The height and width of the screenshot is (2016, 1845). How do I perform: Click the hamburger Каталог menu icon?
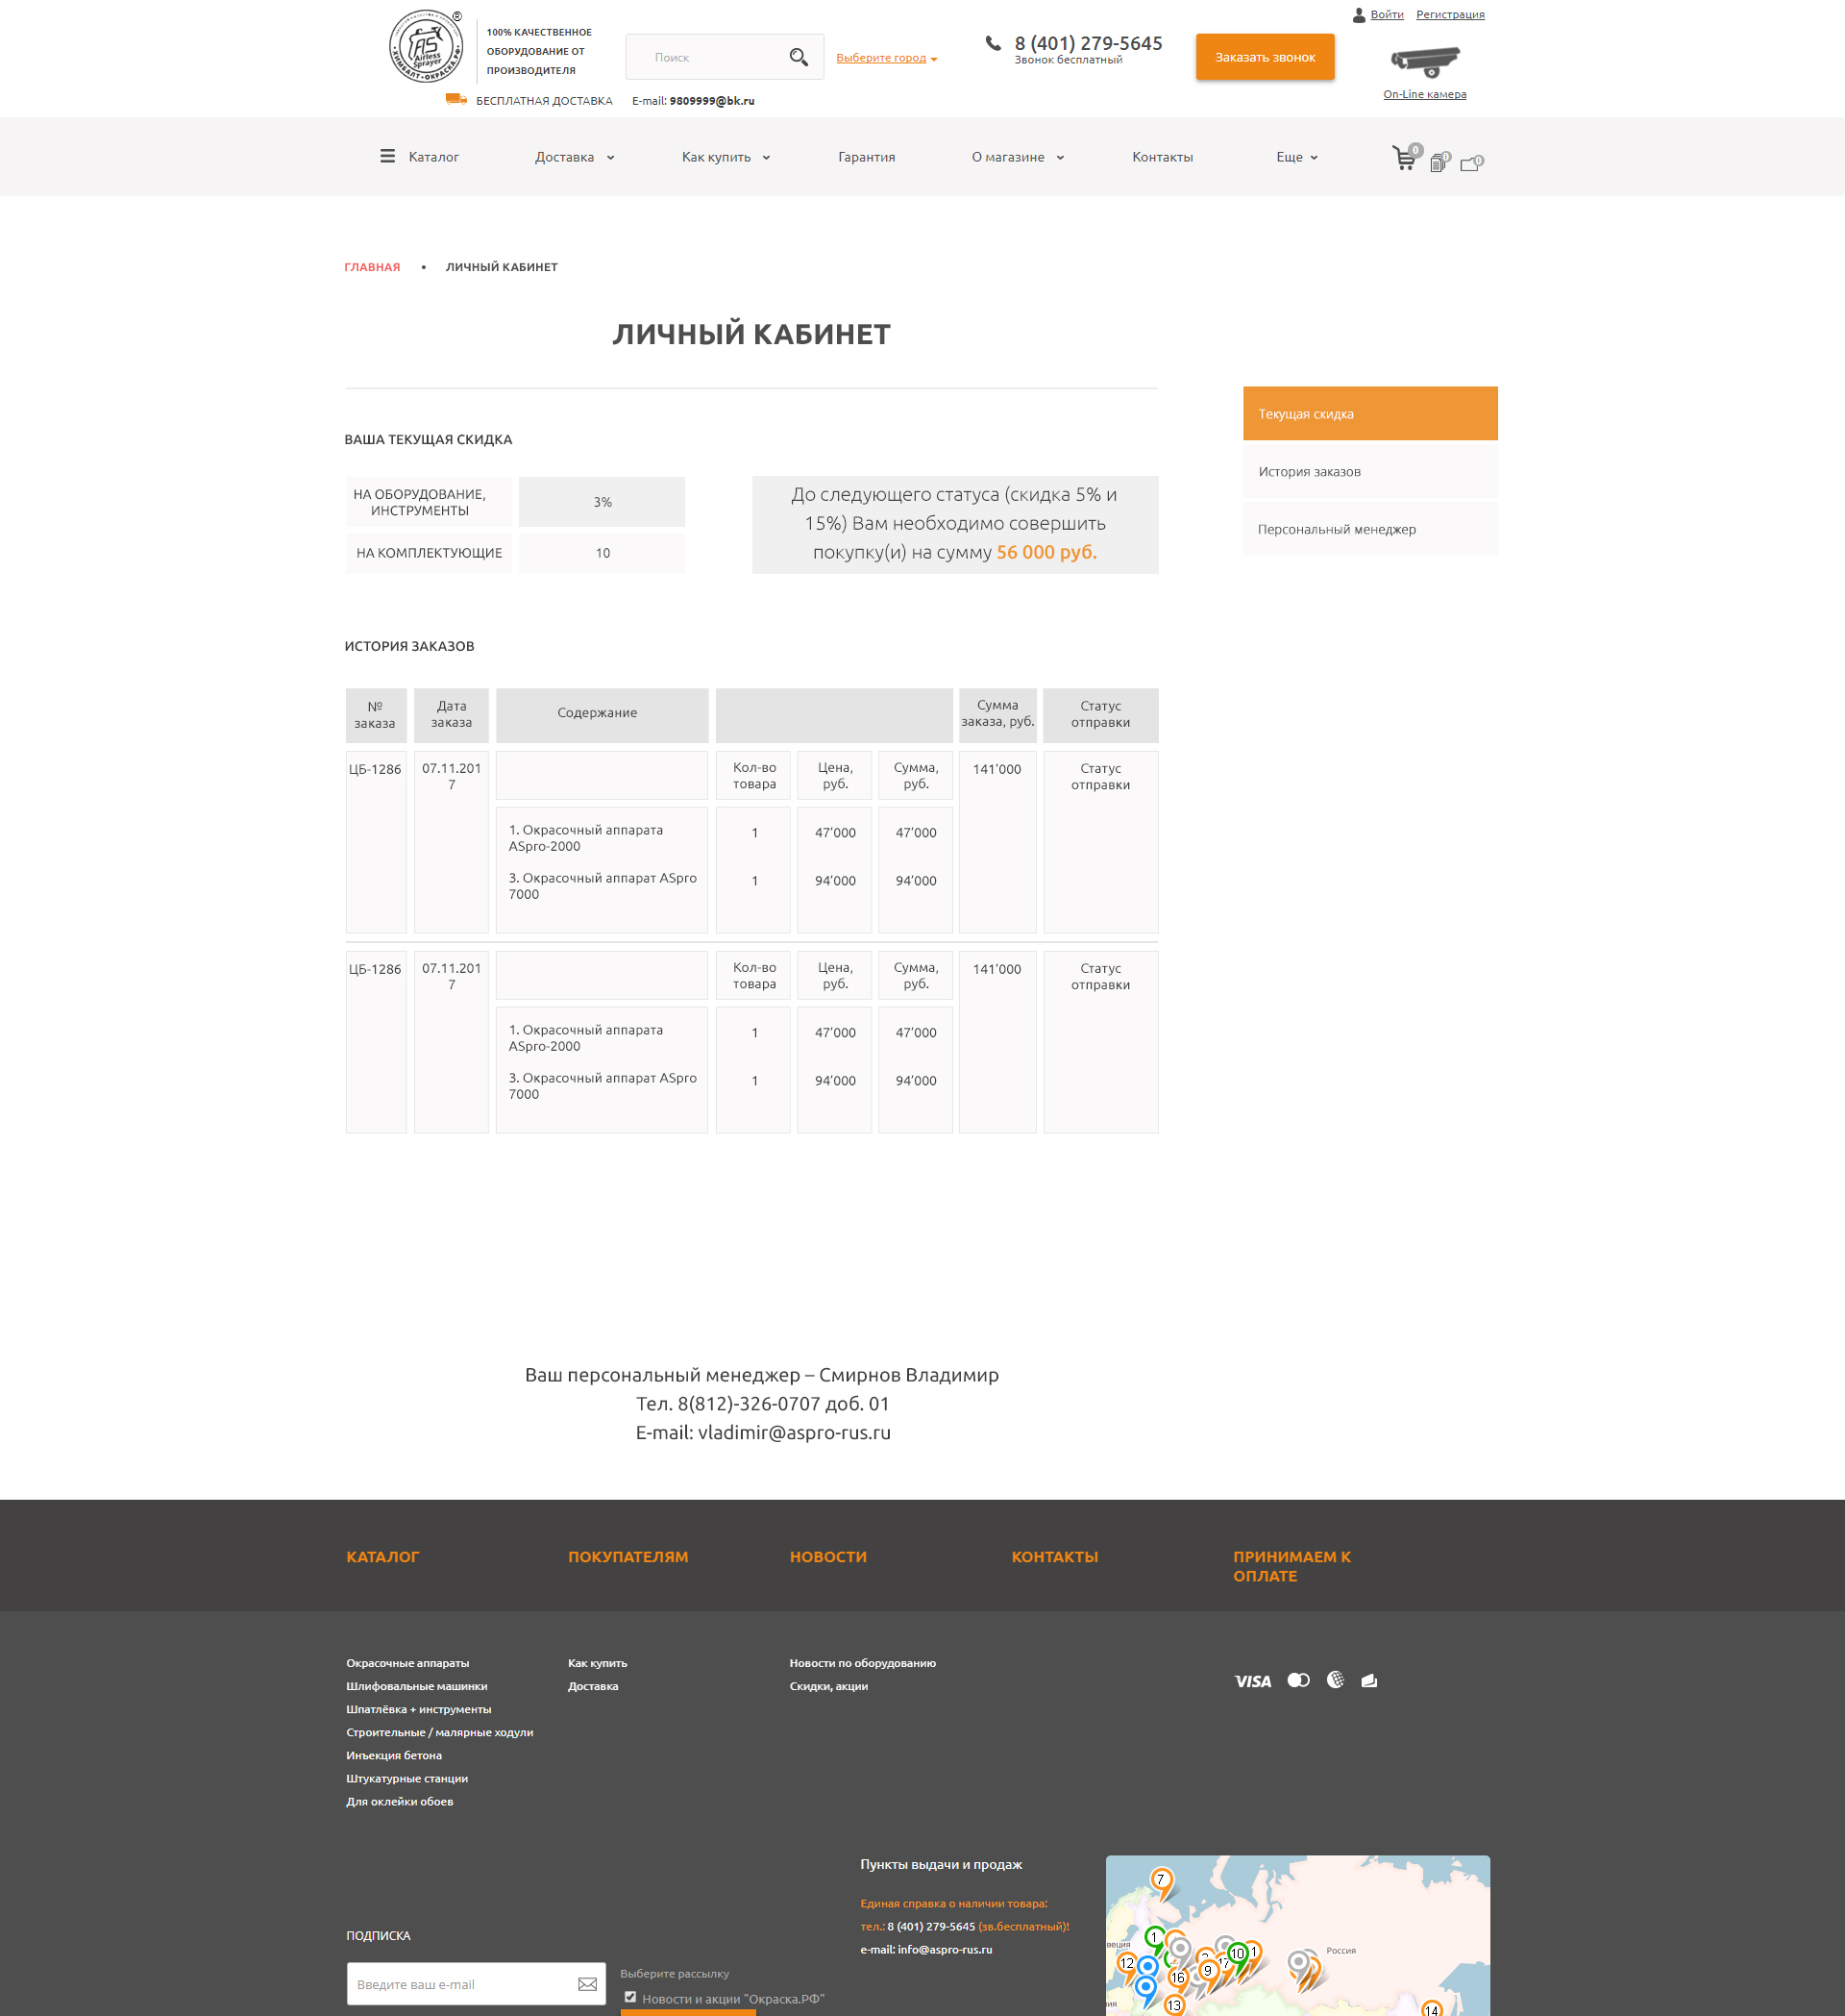click(388, 156)
